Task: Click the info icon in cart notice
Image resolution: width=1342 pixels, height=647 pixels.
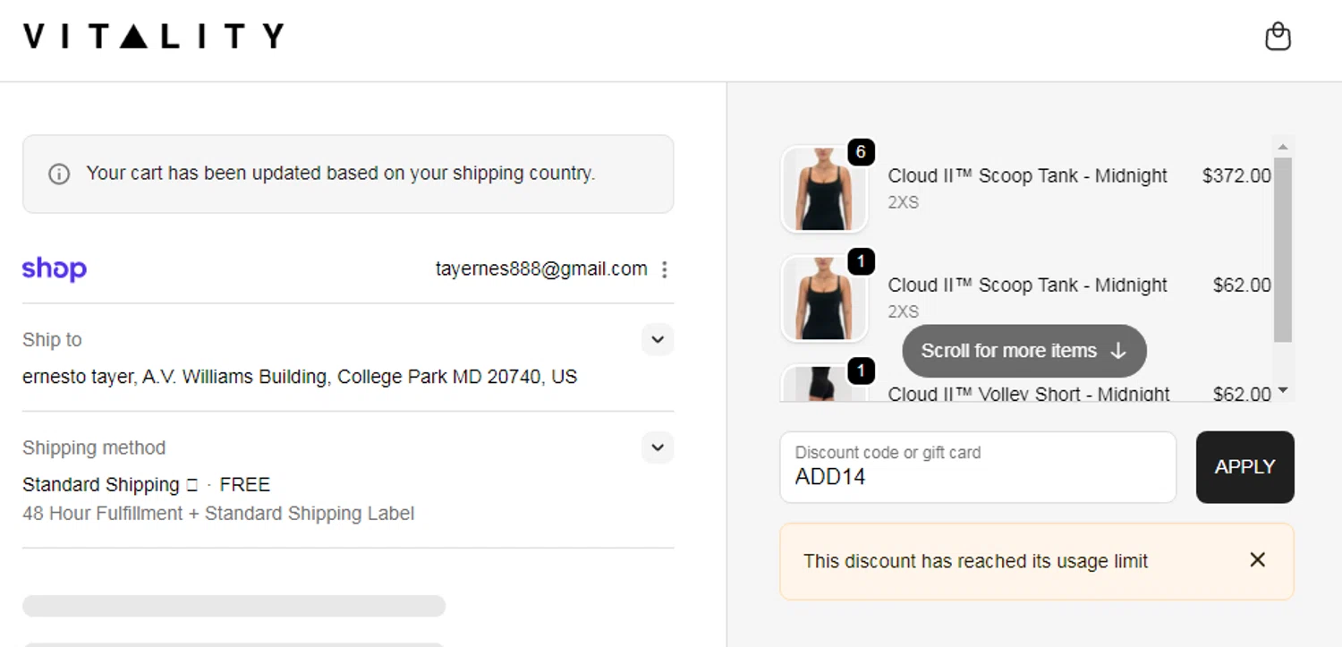Action: pyautogui.click(x=59, y=174)
